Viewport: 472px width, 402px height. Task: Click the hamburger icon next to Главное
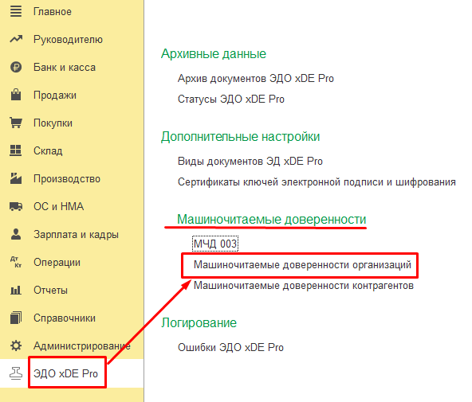click(16, 11)
